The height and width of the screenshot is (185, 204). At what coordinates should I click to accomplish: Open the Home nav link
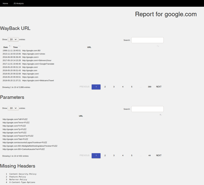pyautogui.click(x=5, y=3)
